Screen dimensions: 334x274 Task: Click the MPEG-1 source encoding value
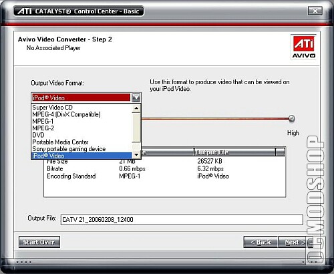[x=130, y=176]
